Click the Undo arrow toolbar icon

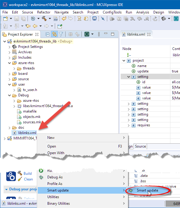64,19
